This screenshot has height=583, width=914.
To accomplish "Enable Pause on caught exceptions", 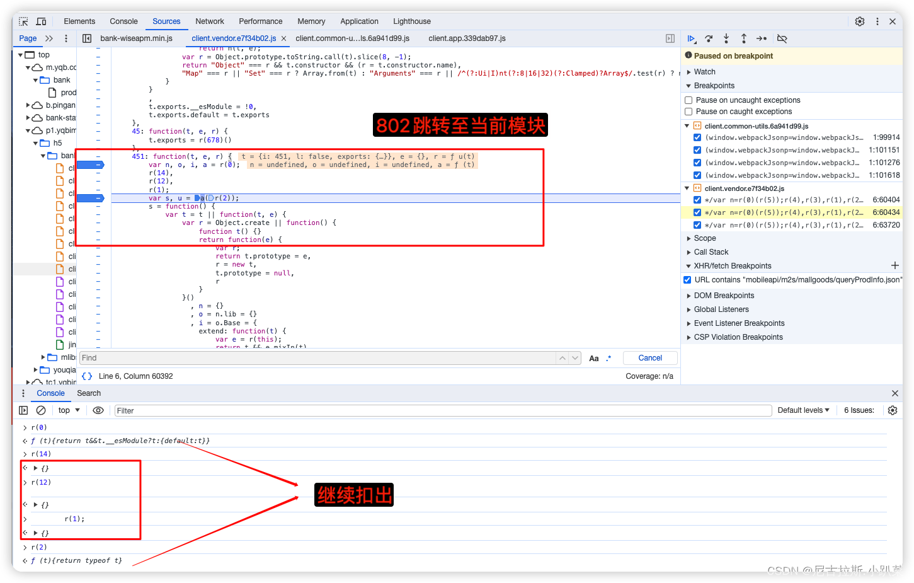I will pyautogui.click(x=688, y=112).
